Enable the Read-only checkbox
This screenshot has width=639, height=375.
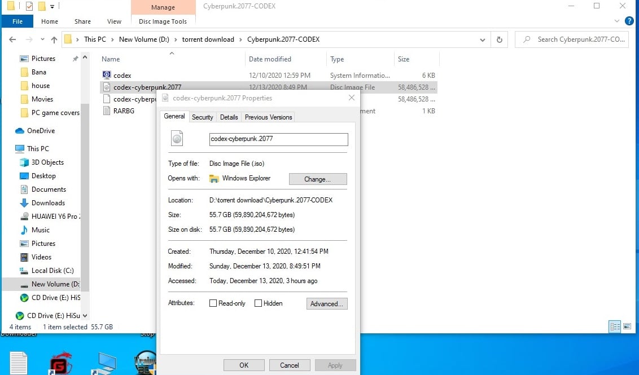point(213,303)
